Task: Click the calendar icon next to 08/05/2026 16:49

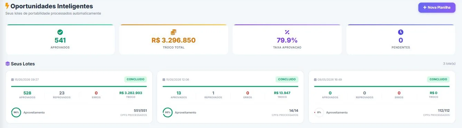Action: click(315, 80)
